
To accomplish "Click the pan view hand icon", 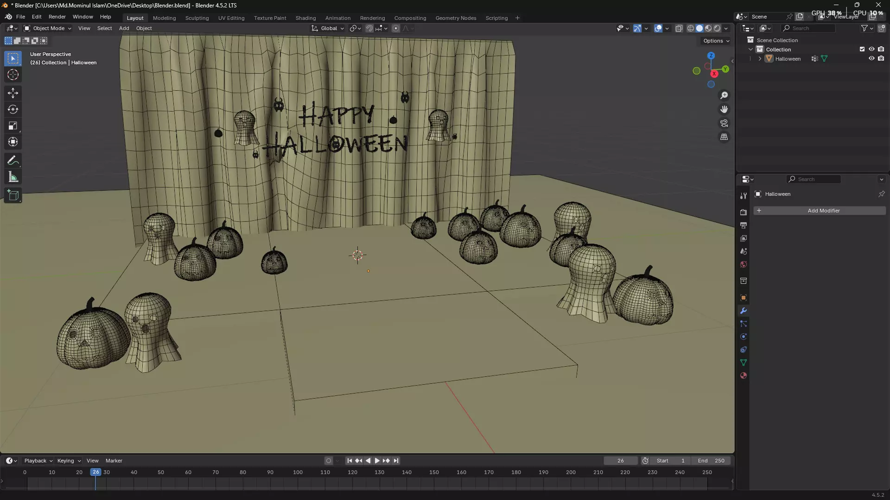I will (724, 109).
